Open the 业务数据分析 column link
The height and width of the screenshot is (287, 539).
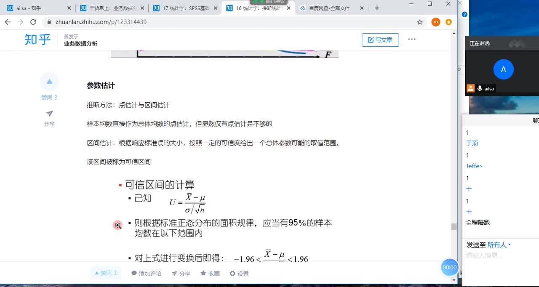pos(80,44)
